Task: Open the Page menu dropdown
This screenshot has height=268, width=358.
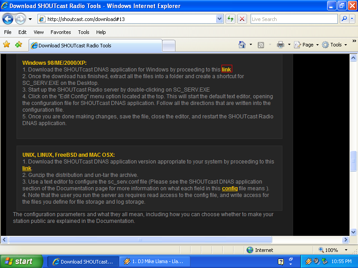Action: (x=306, y=45)
